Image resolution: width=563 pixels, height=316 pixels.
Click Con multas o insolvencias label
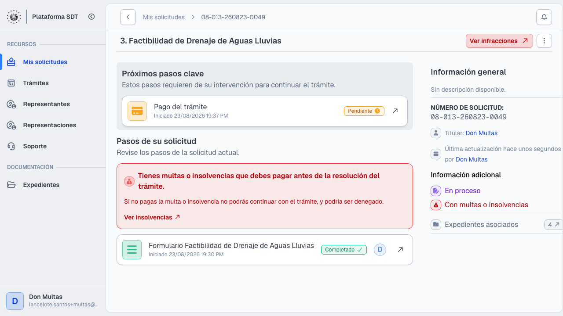[486, 205]
